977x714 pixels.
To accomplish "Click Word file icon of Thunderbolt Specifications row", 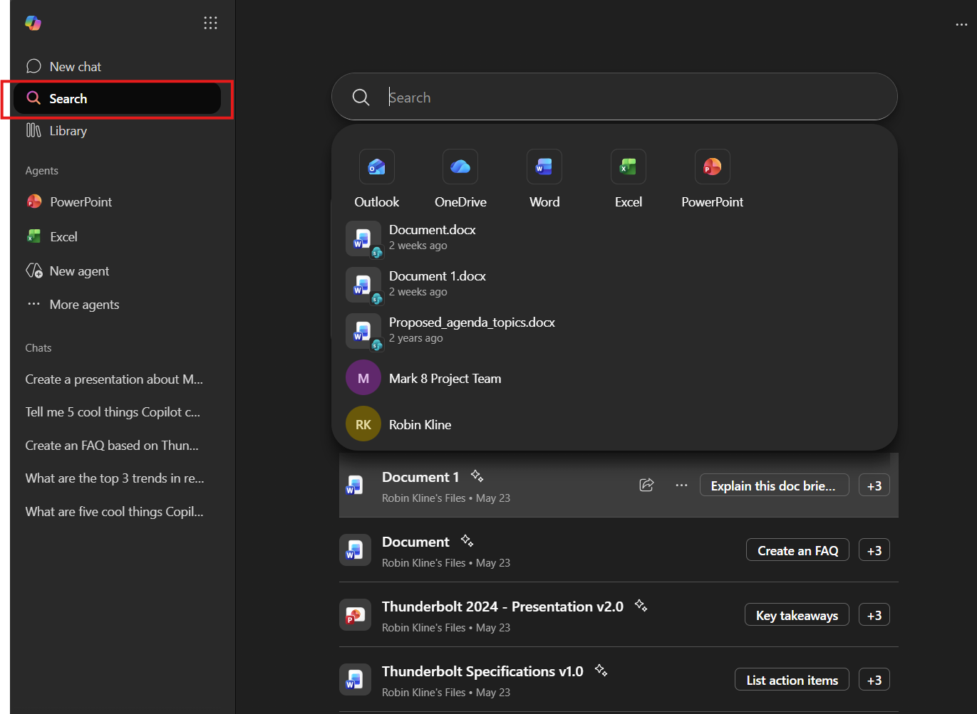I will click(355, 680).
